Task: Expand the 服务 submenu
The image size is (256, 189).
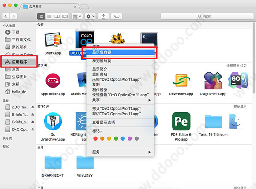Action: pyautogui.click(x=120, y=152)
